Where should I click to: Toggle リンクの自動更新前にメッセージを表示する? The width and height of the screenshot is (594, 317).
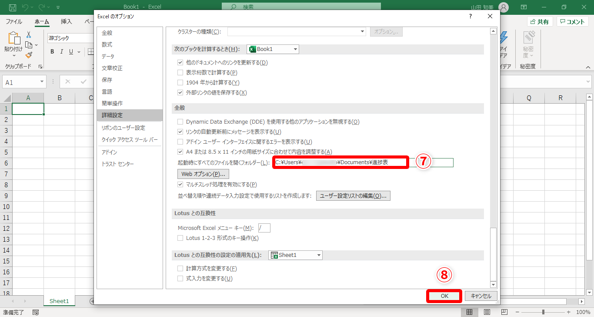click(180, 132)
